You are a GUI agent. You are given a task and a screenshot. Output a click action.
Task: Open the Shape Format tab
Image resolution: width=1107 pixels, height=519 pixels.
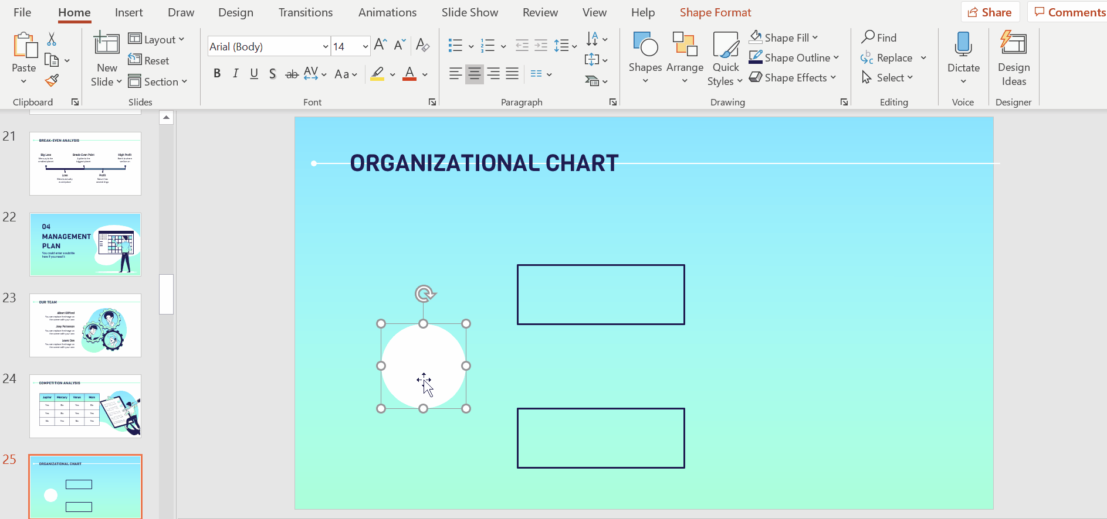[x=715, y=12]
